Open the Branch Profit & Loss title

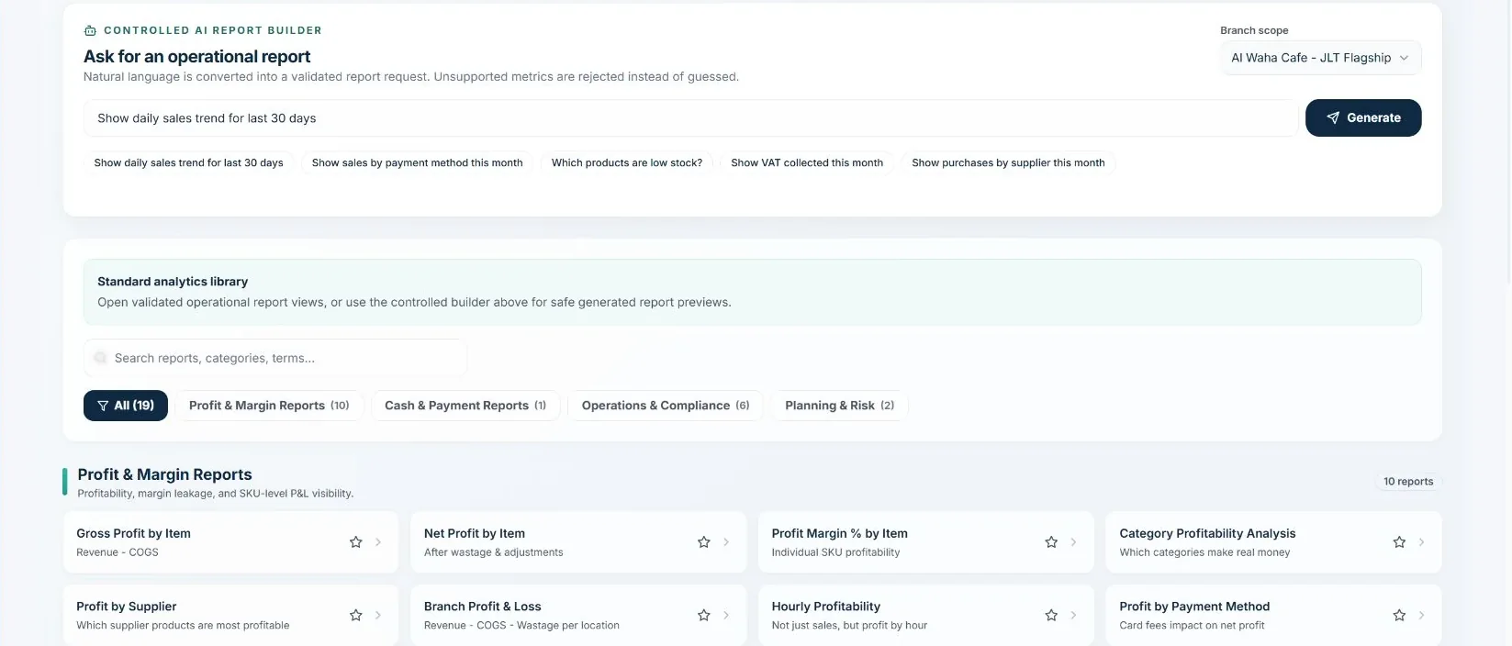pyautogui.click(x=483, y=607)
